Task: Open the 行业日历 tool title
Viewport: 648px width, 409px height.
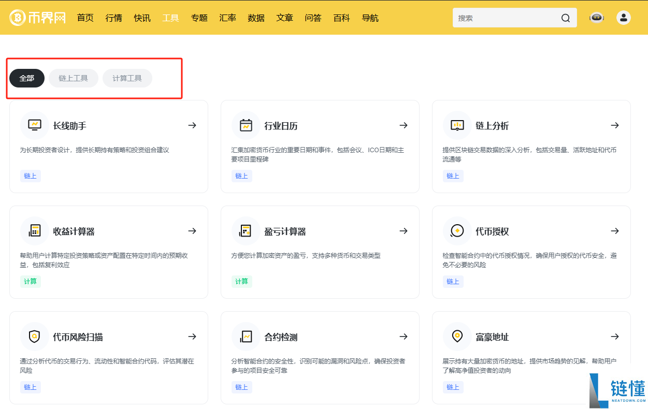Action: (x=281, y=126)
